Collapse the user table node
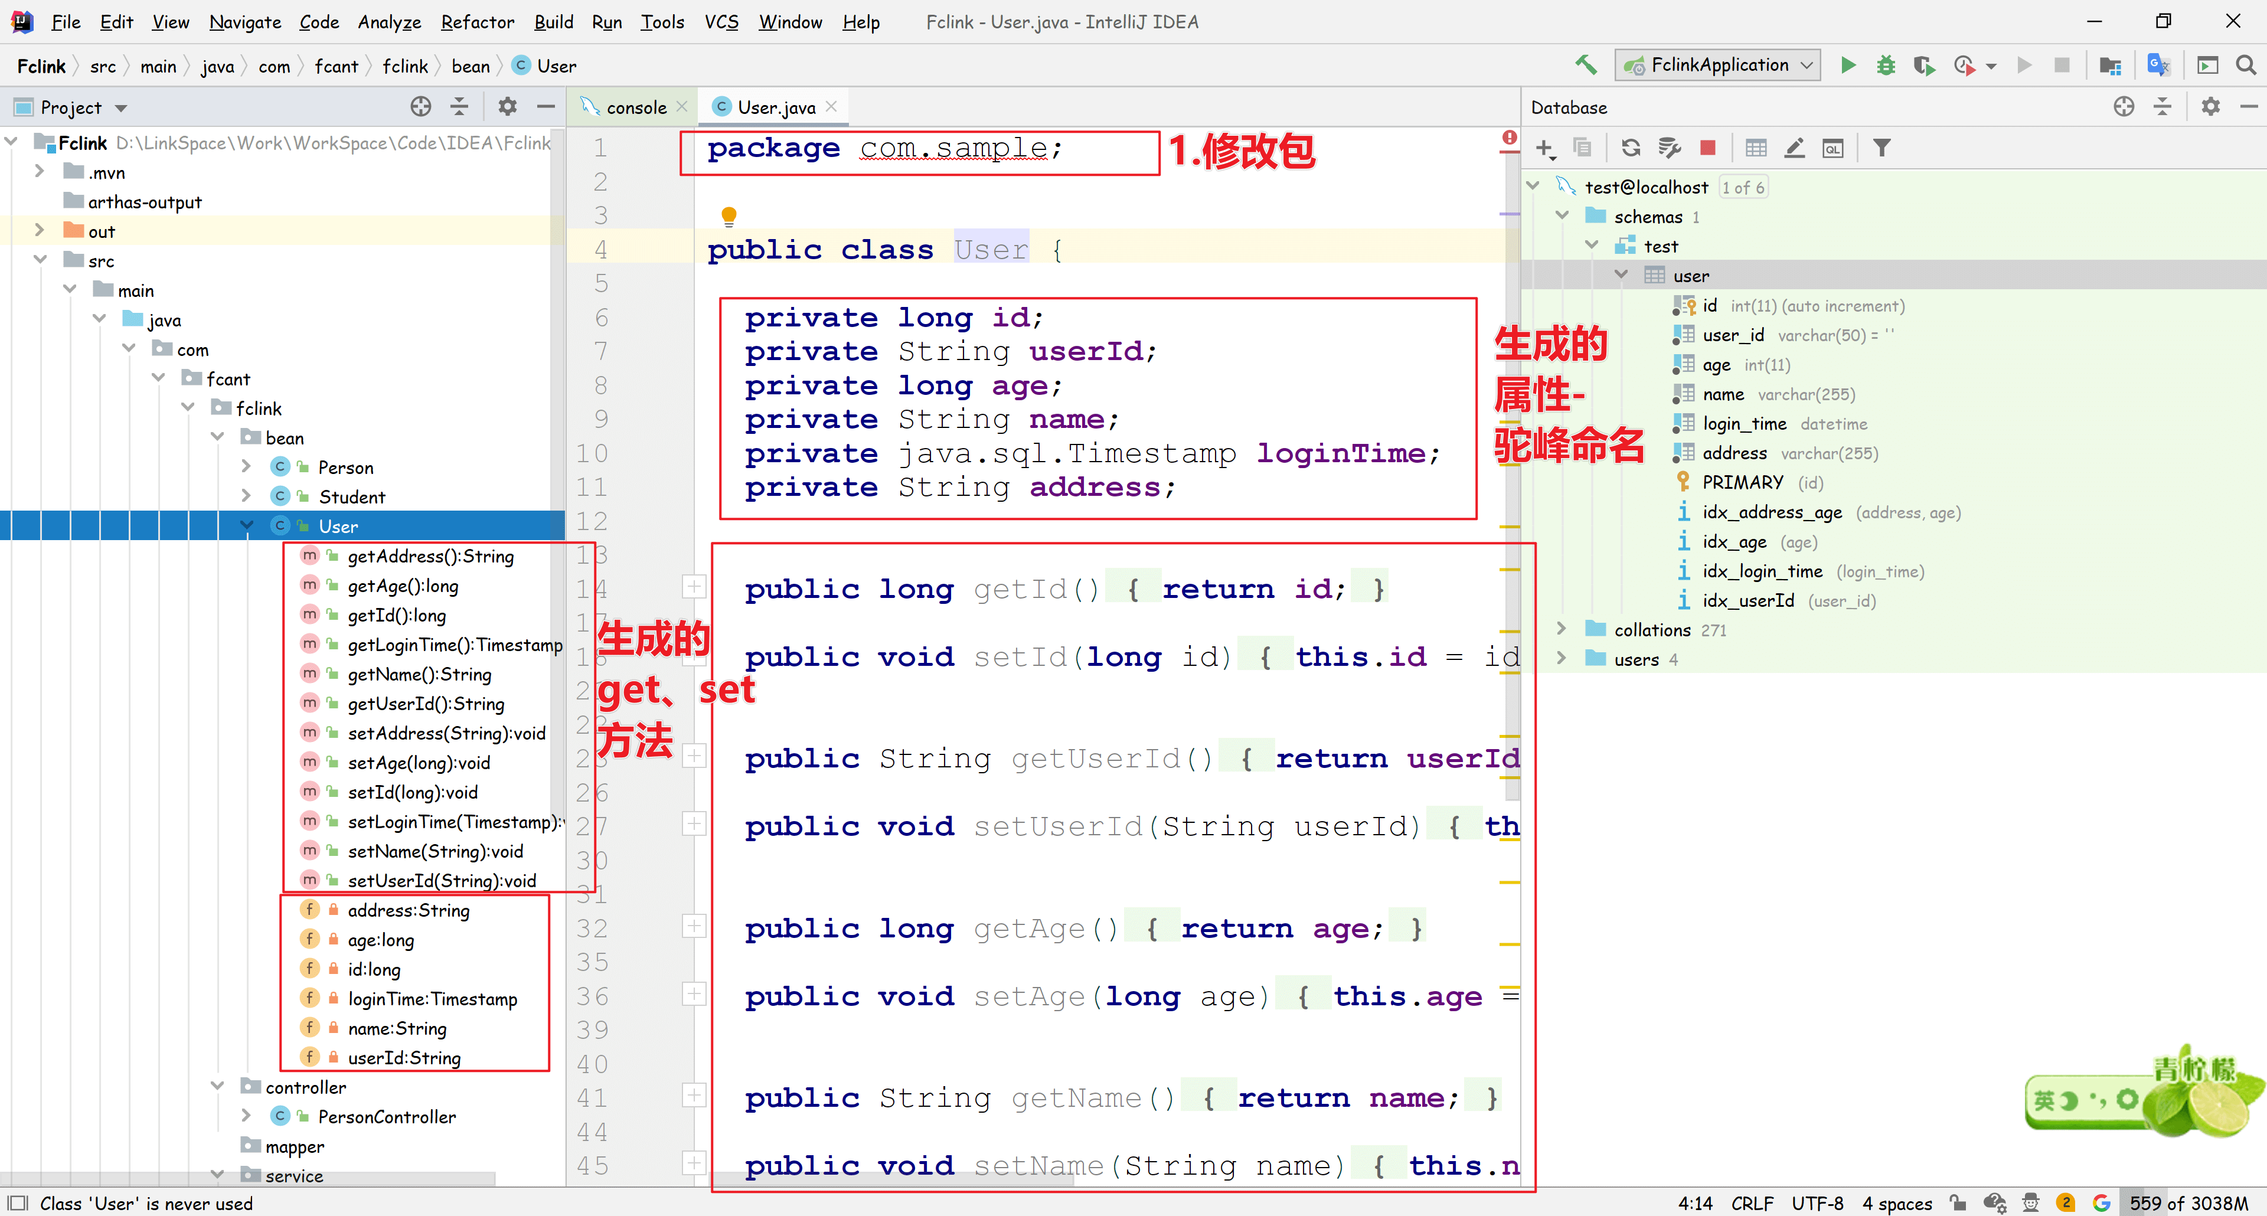The image size is (2267, 1216). click(1621, 276)
